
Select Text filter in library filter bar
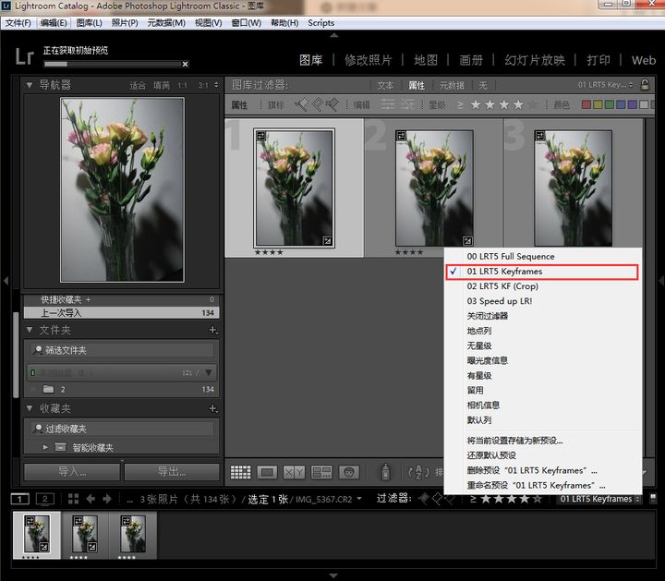385,86
